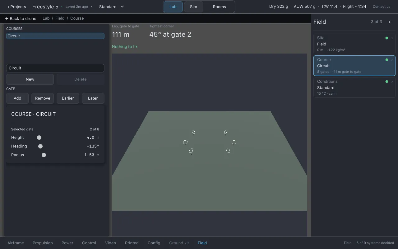The image size is (398, 249).
Task: Click the "15 °C · calm" text
Action: (x=327, y=93)
